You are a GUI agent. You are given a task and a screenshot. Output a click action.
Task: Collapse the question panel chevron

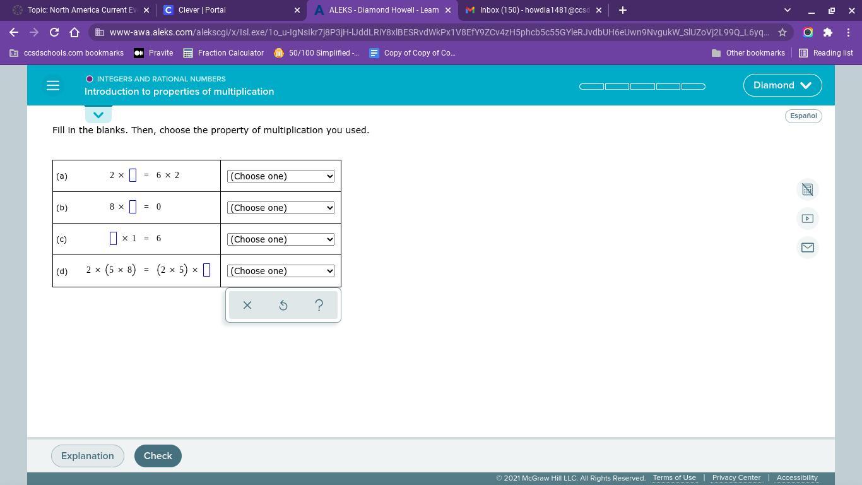pos(98,115)
